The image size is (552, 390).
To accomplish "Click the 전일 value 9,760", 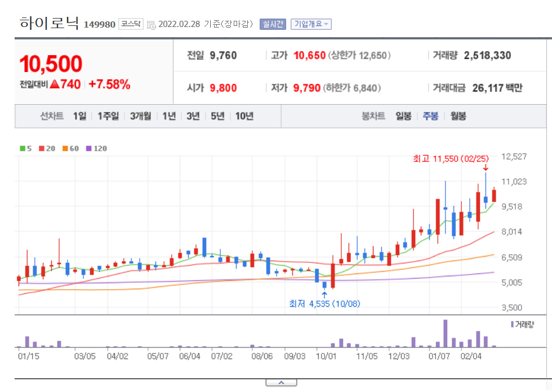I will pyautogui.click(x=223, y=55).
